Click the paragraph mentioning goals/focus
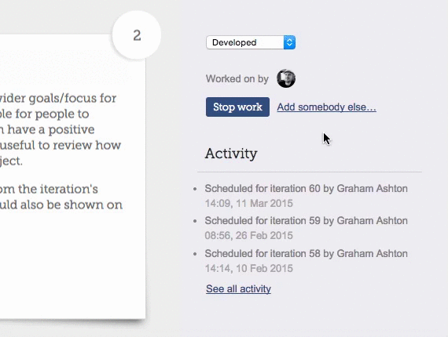Viewport: 448px width, 337px height. coord(61,129)
